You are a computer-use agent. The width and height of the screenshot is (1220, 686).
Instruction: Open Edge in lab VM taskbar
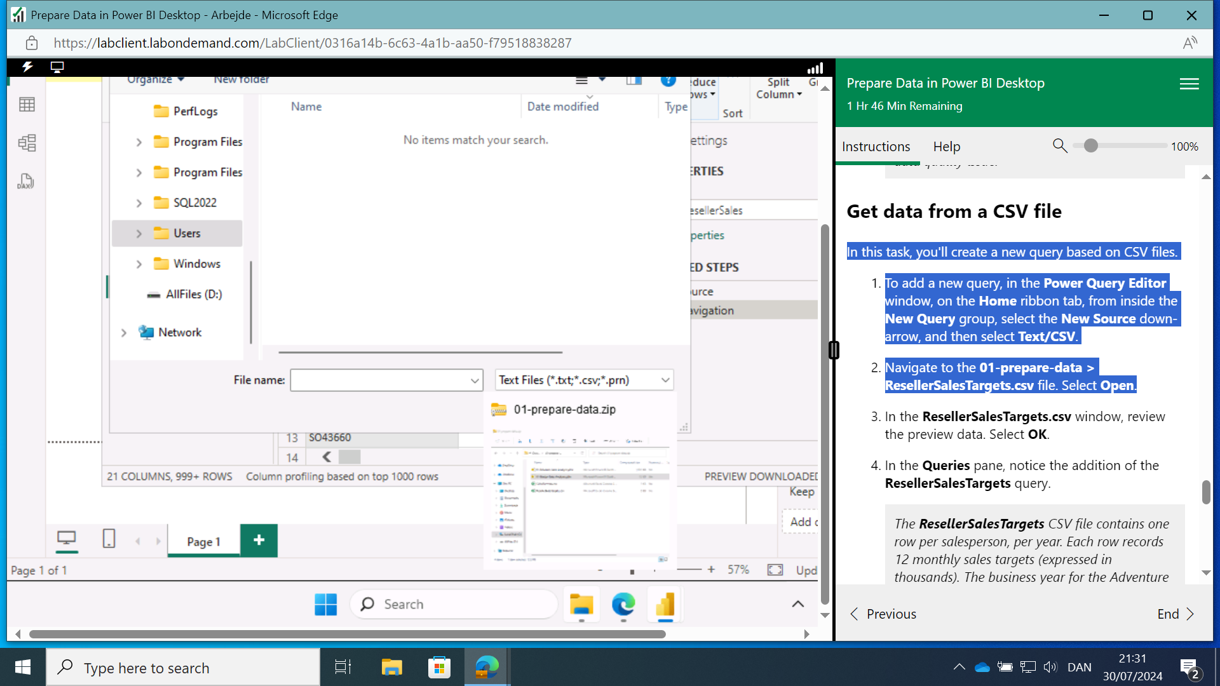pos(623,604)
